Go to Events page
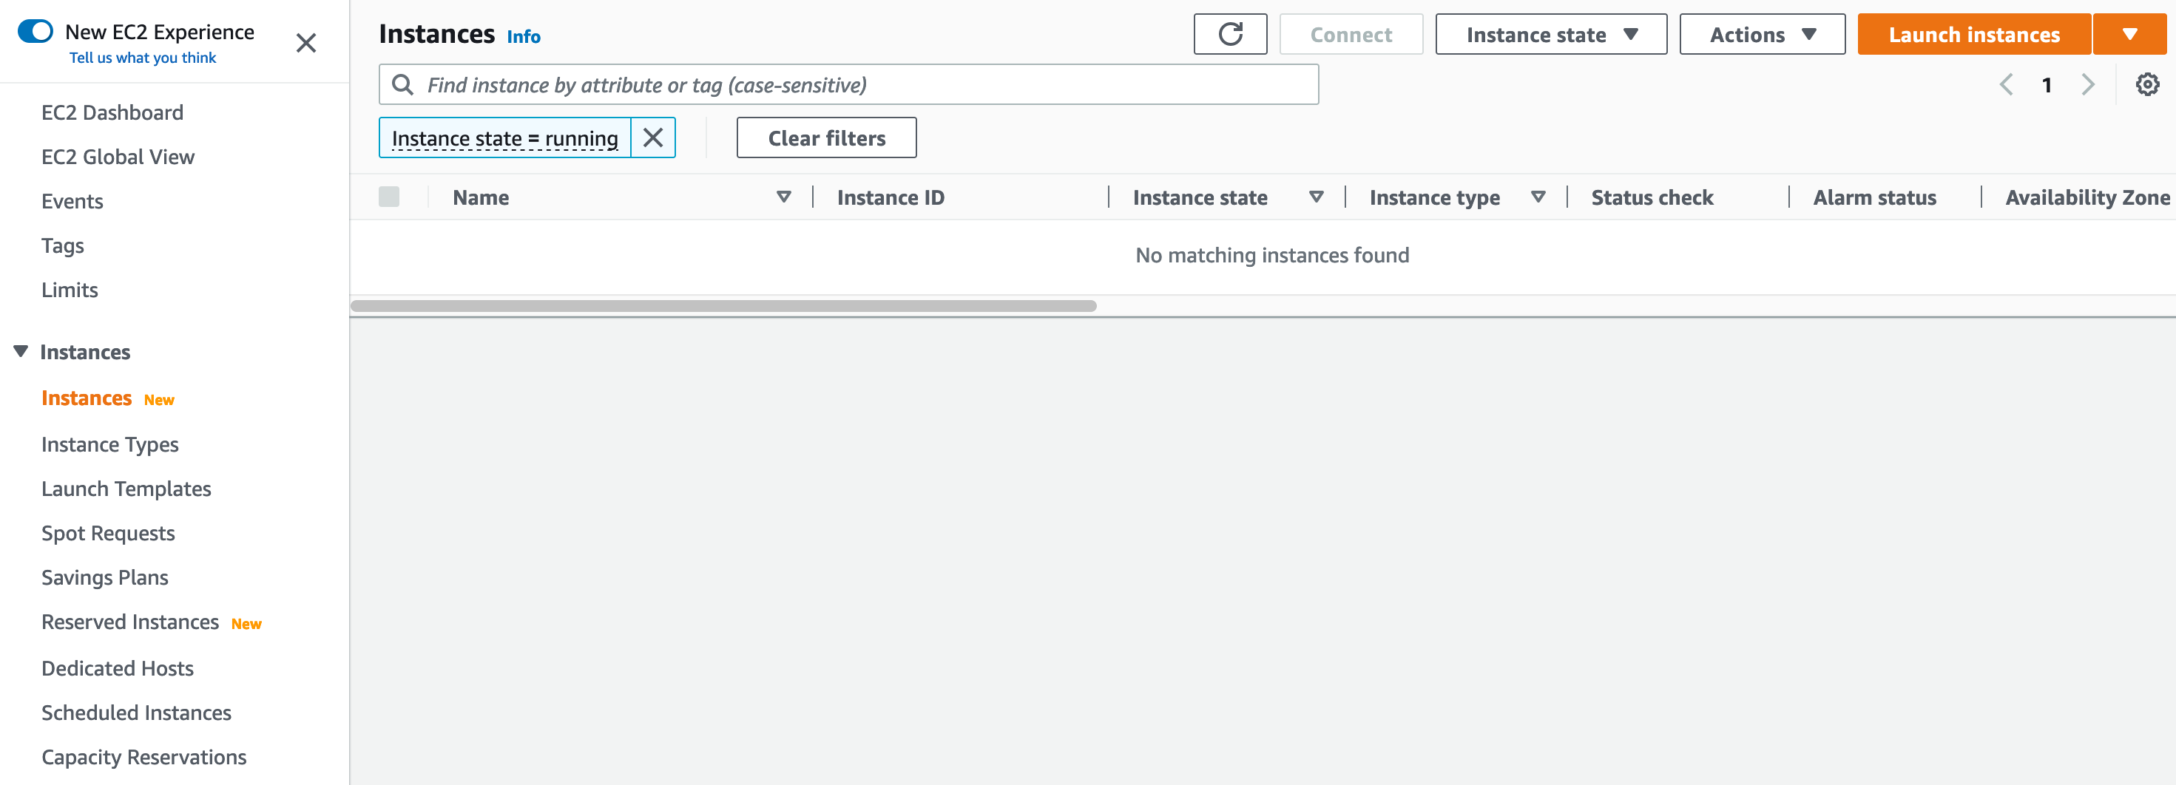This screenshot has height=785, width=2176. coord(72,201)
